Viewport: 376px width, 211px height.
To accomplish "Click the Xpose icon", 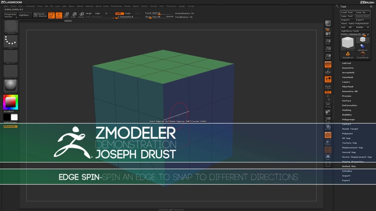I will pos(328,165).
